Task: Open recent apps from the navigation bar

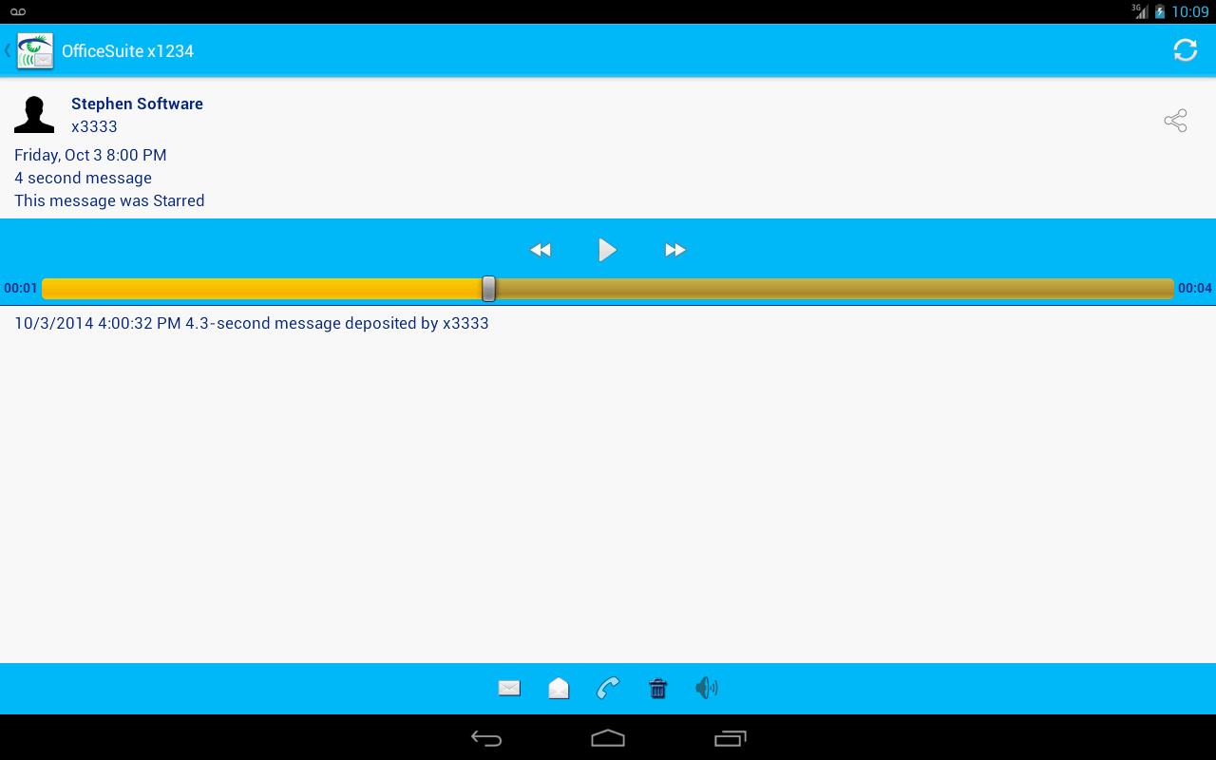Action: (730, 737)
